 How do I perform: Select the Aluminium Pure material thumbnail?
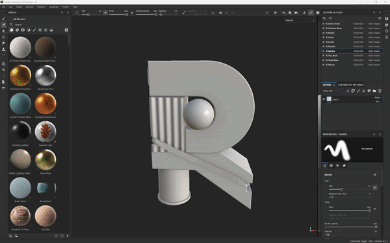tap(45, 75)
